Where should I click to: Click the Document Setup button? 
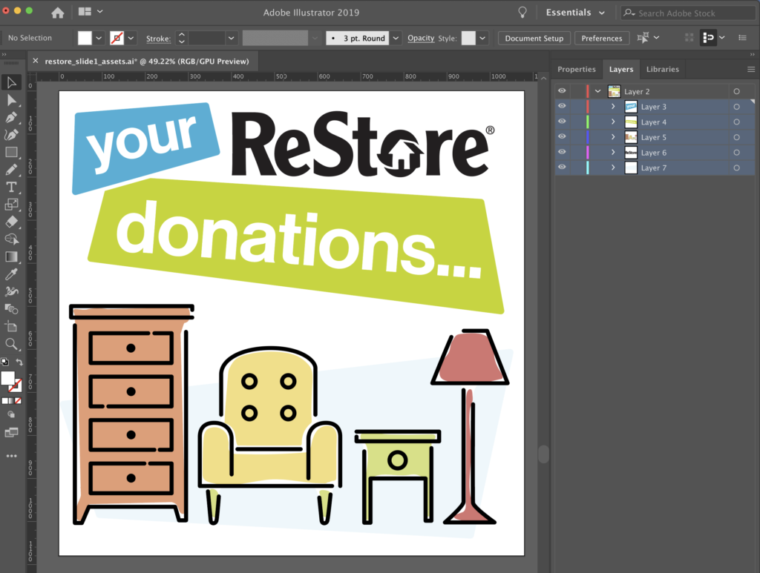[x=534, y=38]
